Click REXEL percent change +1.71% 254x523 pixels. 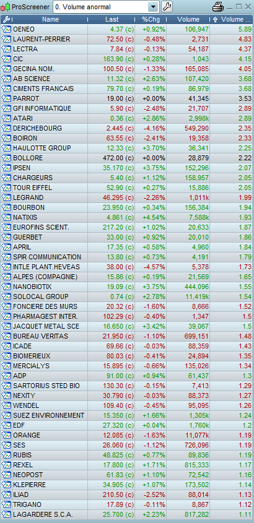pos(154,465)
